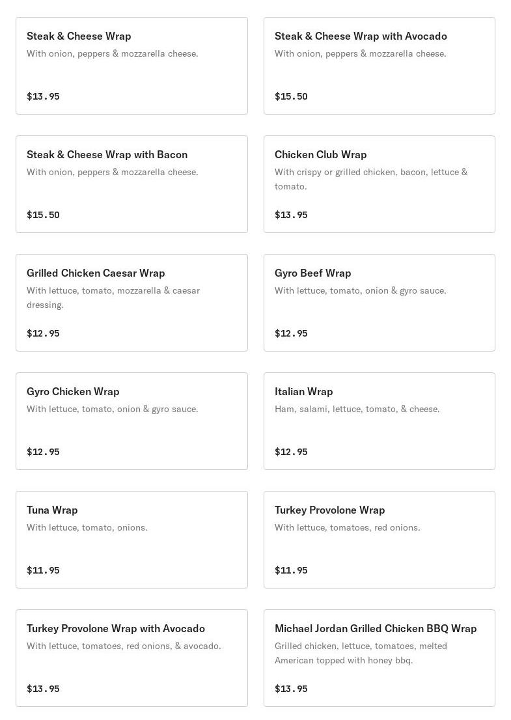The height and width of the screenshot is (720, 511).
Task: Click the Italian Wrap ingredients description
Action: point(357,409)
